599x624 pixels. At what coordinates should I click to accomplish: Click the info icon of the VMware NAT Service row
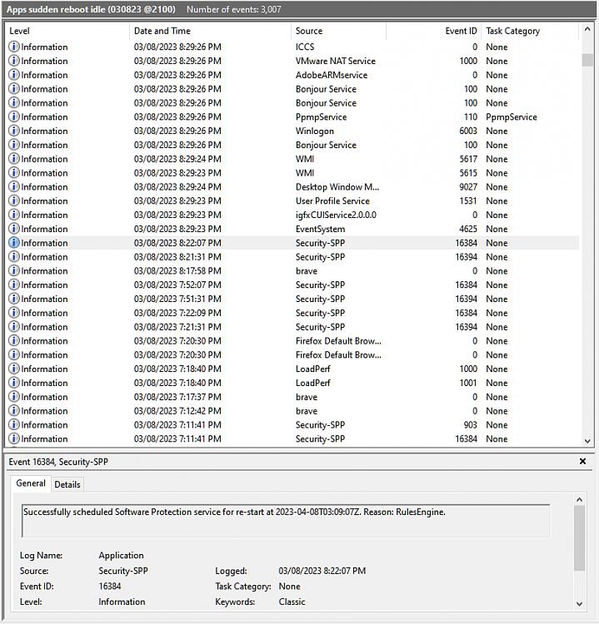[14, 61]
